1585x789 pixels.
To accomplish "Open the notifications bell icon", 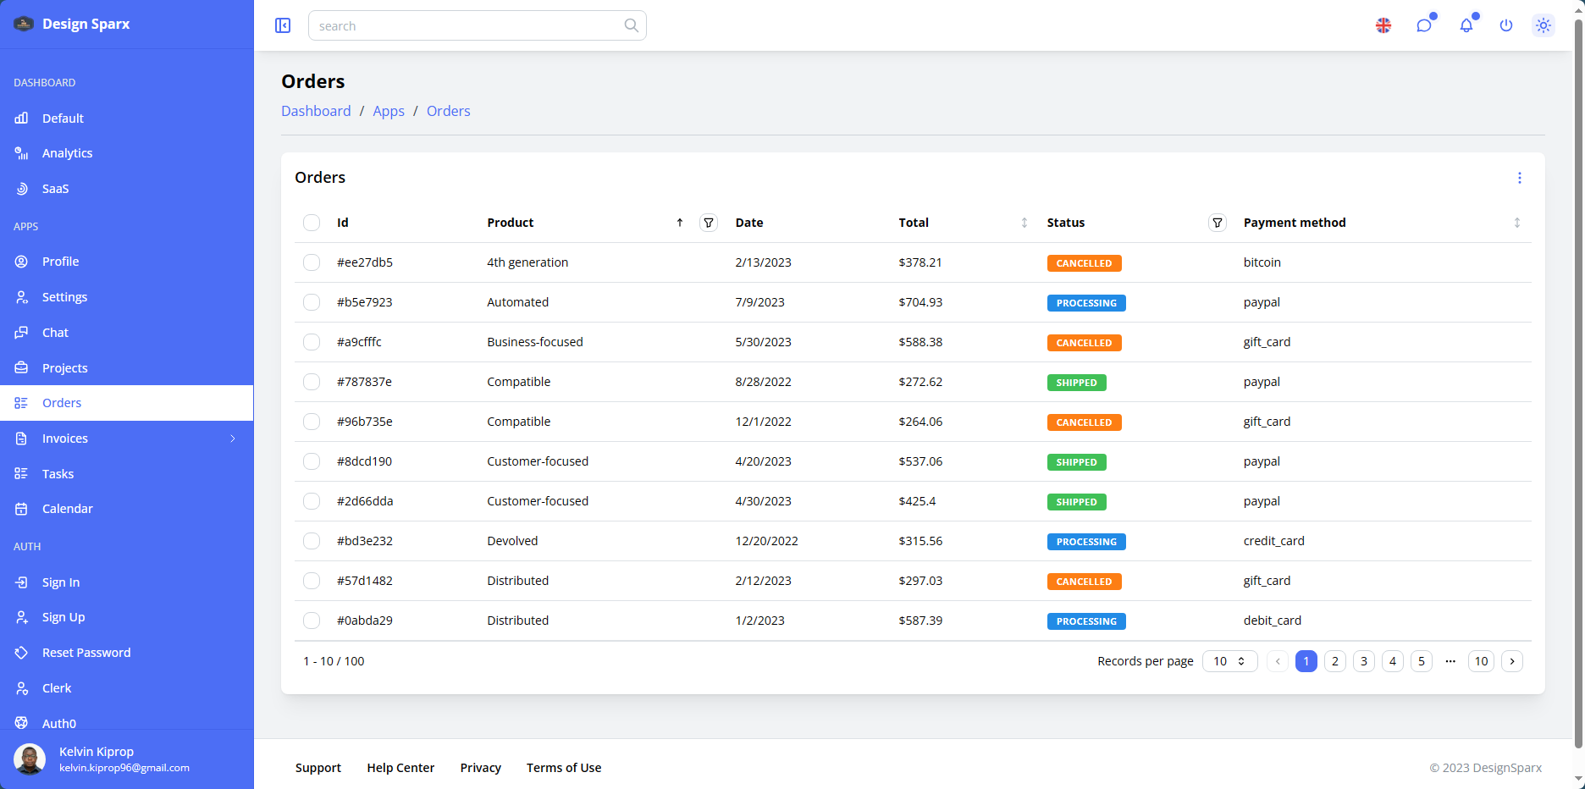I will click(x=1466, y=25).
